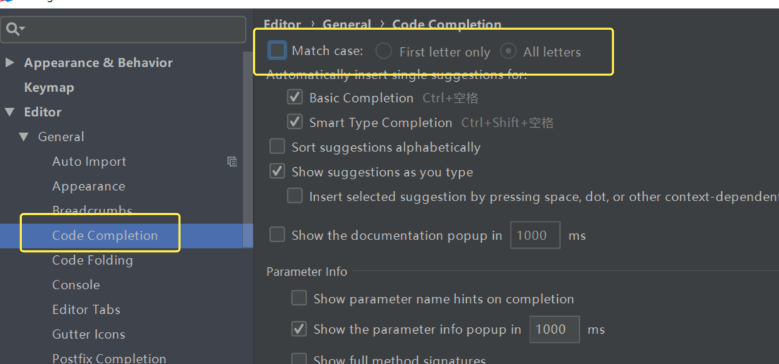Select Code Folding in the settings tree
Image resolution: width=779 pixels, height=364 pixels.
(x=92, y=260)
